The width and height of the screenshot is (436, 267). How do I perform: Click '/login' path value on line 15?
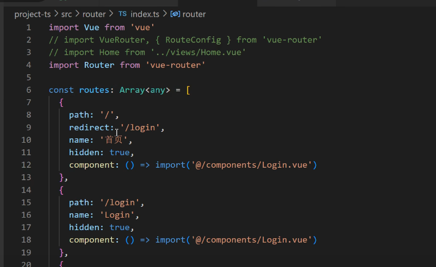120,202
